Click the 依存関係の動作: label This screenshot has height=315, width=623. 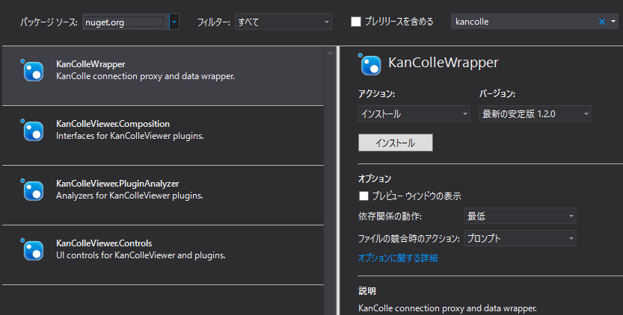click(x=390, y=216)
